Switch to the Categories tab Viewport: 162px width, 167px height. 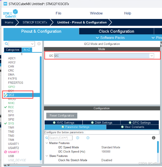click(13, 50)
